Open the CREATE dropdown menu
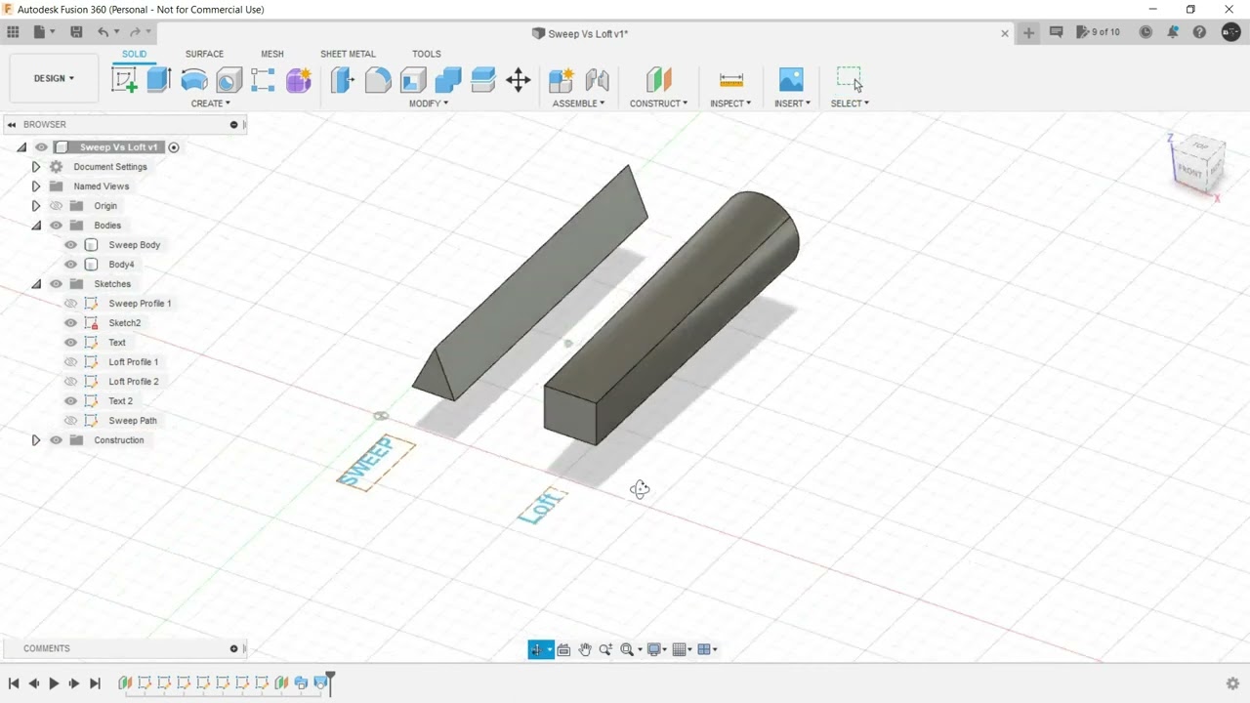The image size is (1250, 703). pos(210,103)
